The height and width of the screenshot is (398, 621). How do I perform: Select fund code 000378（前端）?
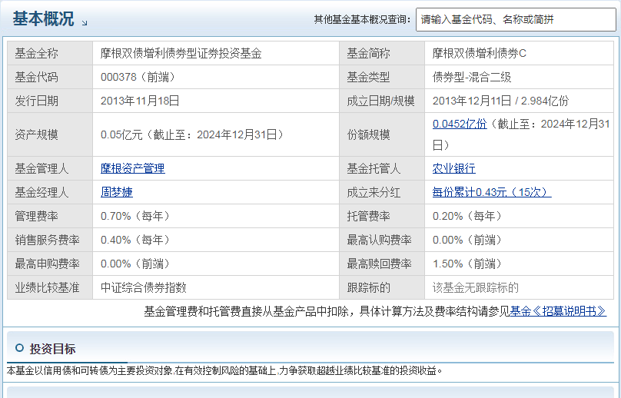click(138, 77)
